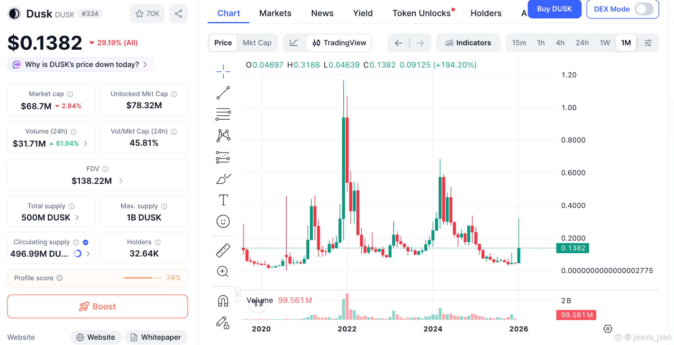This screenshot has width=674, height=345.
Task: Select the brush drawing tool
Action: (223, 179)
